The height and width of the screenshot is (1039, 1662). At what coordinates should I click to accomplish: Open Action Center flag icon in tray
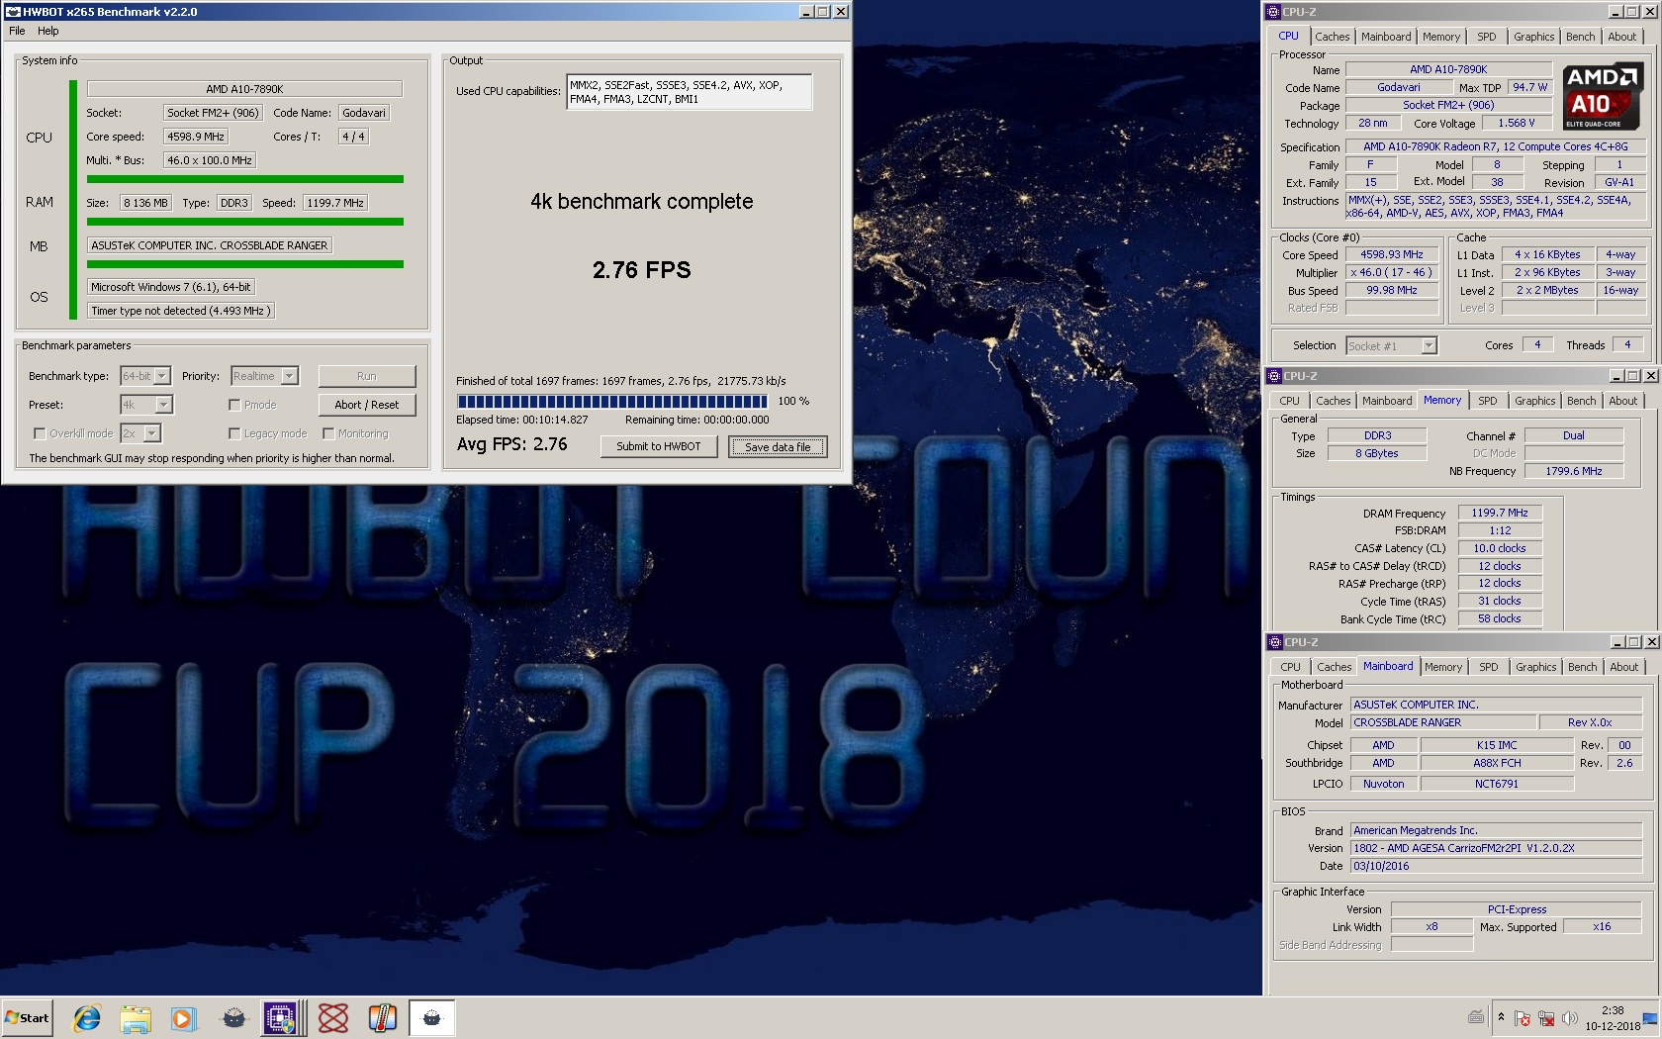point(1523,1017)
